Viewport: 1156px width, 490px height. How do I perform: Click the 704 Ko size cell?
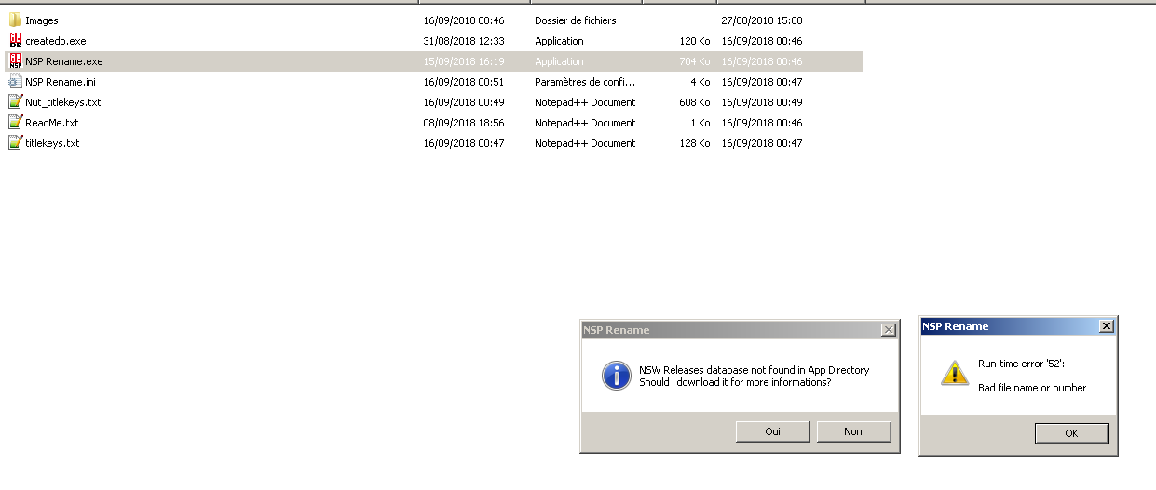coord(695,61)
